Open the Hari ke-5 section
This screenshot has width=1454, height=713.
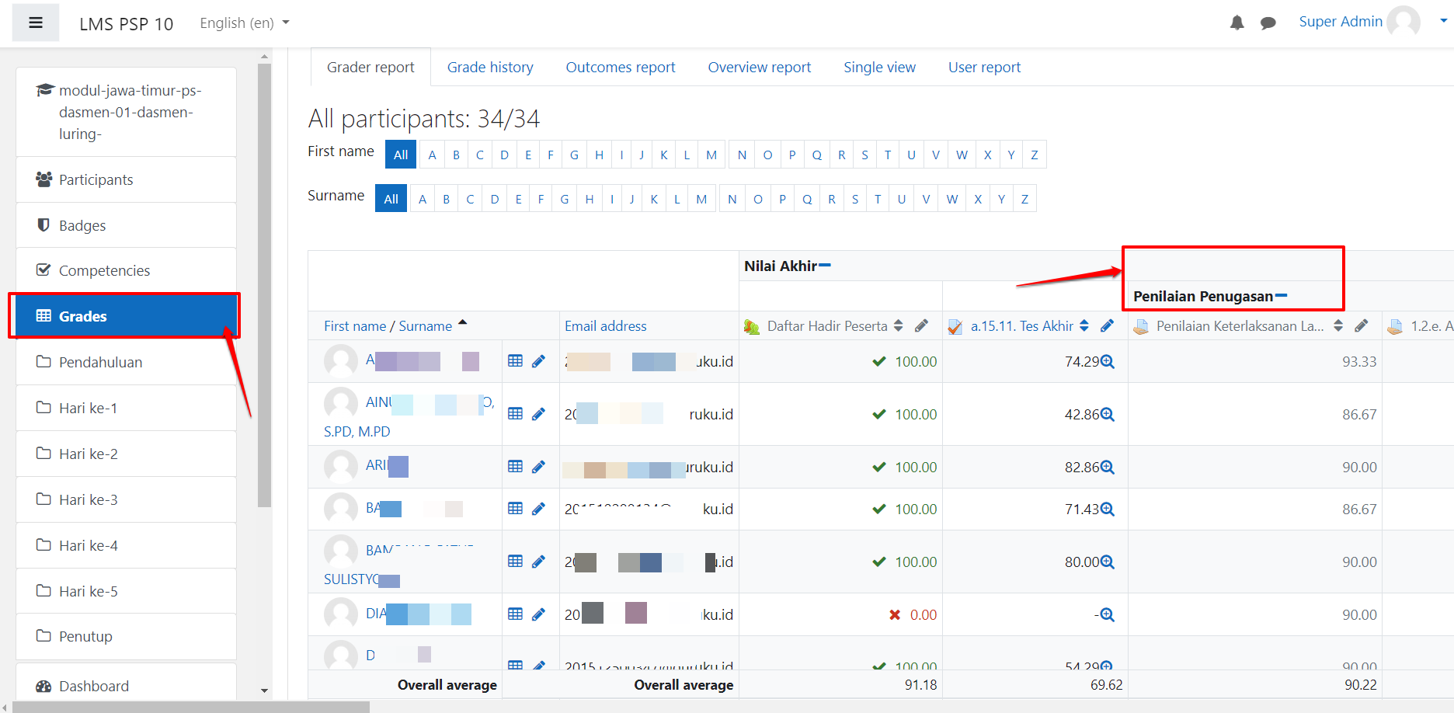[x=127, y=591]
